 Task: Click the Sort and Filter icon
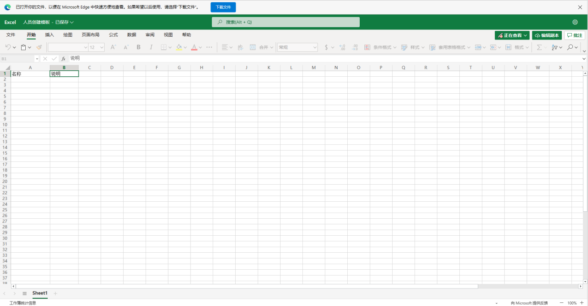(x=554, y=47)
